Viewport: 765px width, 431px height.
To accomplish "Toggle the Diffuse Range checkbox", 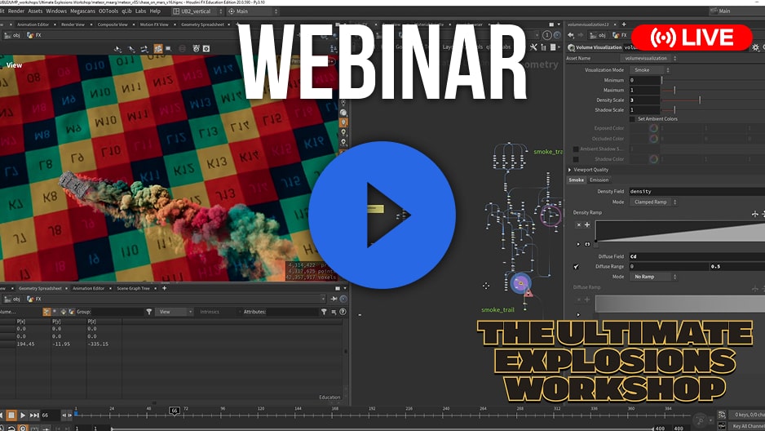I will pyautogui.click(x=576, y=266).
